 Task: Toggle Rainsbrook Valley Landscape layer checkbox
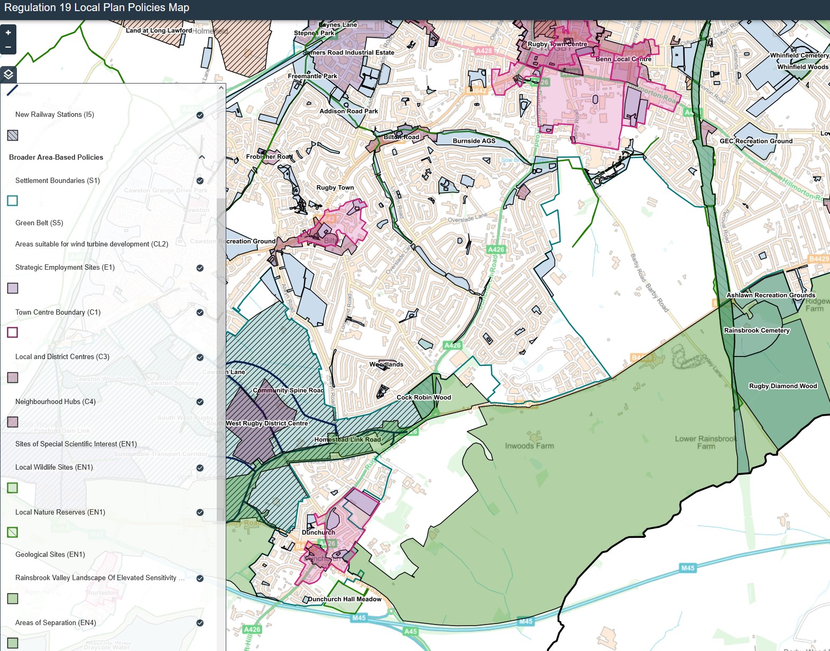point(200,578)
